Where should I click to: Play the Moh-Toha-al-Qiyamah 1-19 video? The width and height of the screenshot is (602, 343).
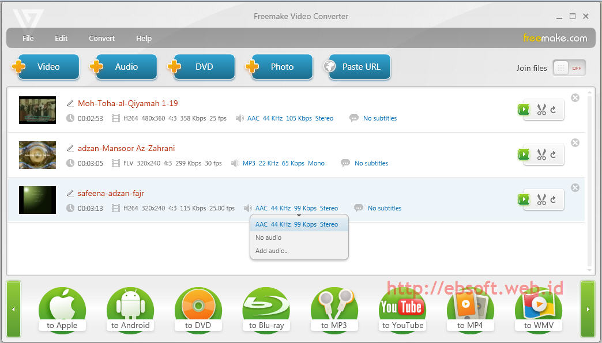(524, 110)
